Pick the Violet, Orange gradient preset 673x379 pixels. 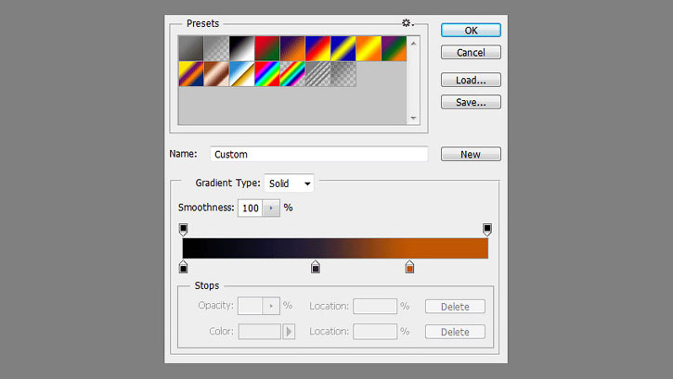[x=292, y=48]
